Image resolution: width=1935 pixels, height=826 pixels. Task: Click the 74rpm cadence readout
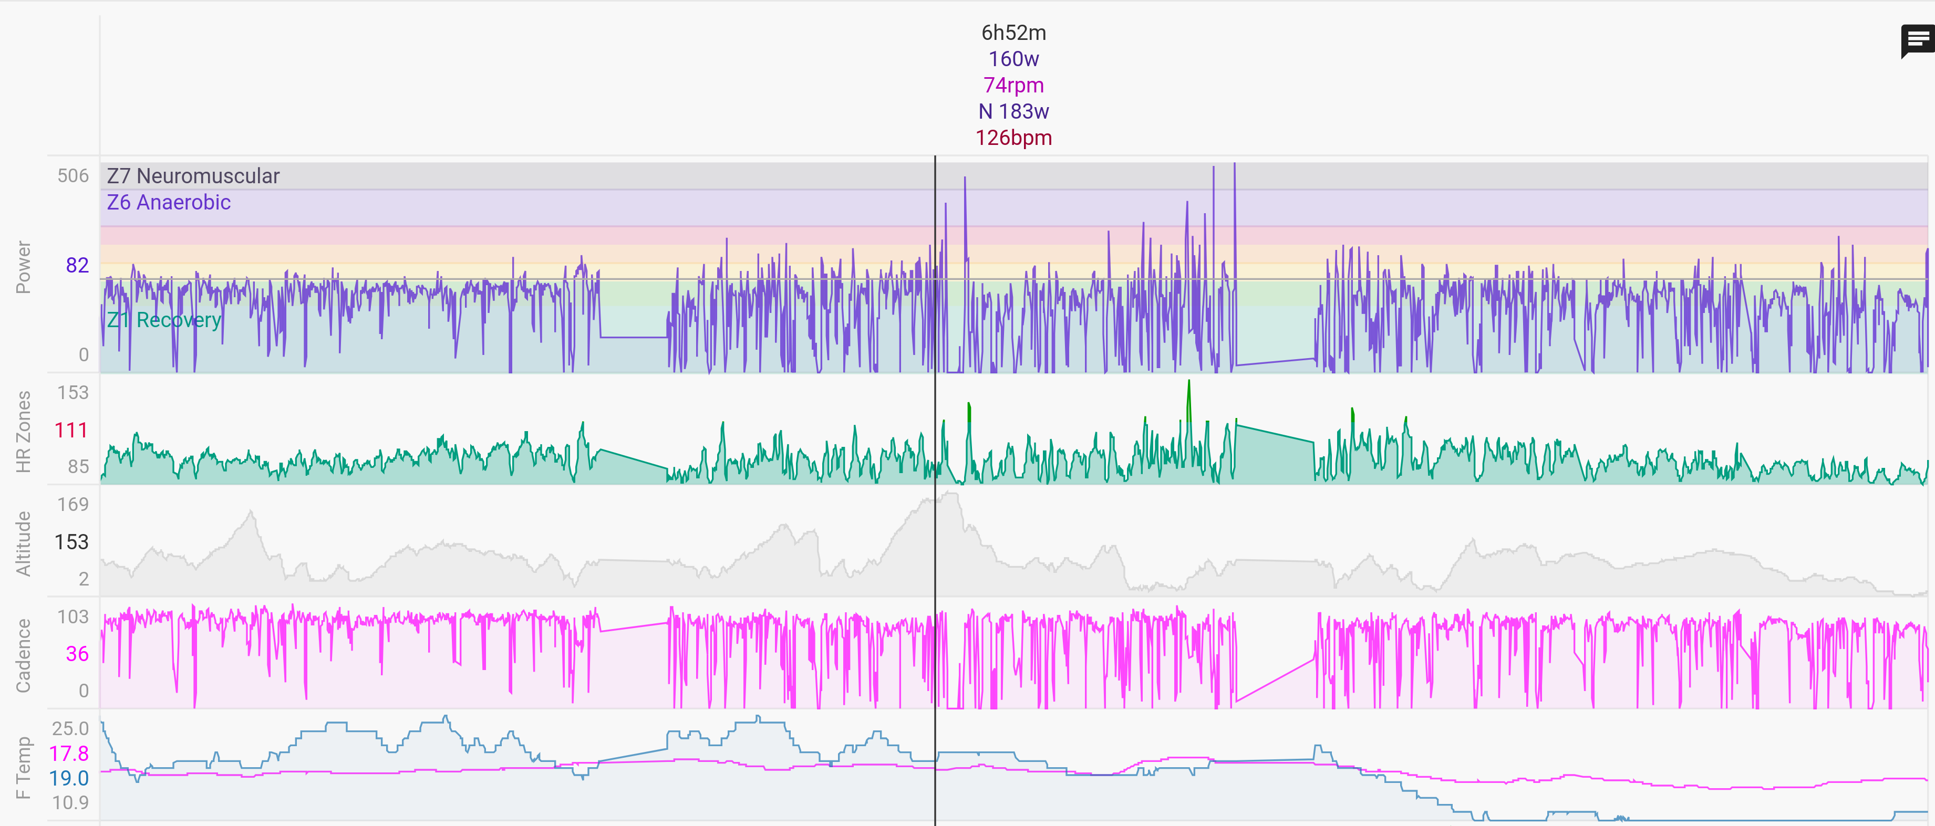point(1013,86)
